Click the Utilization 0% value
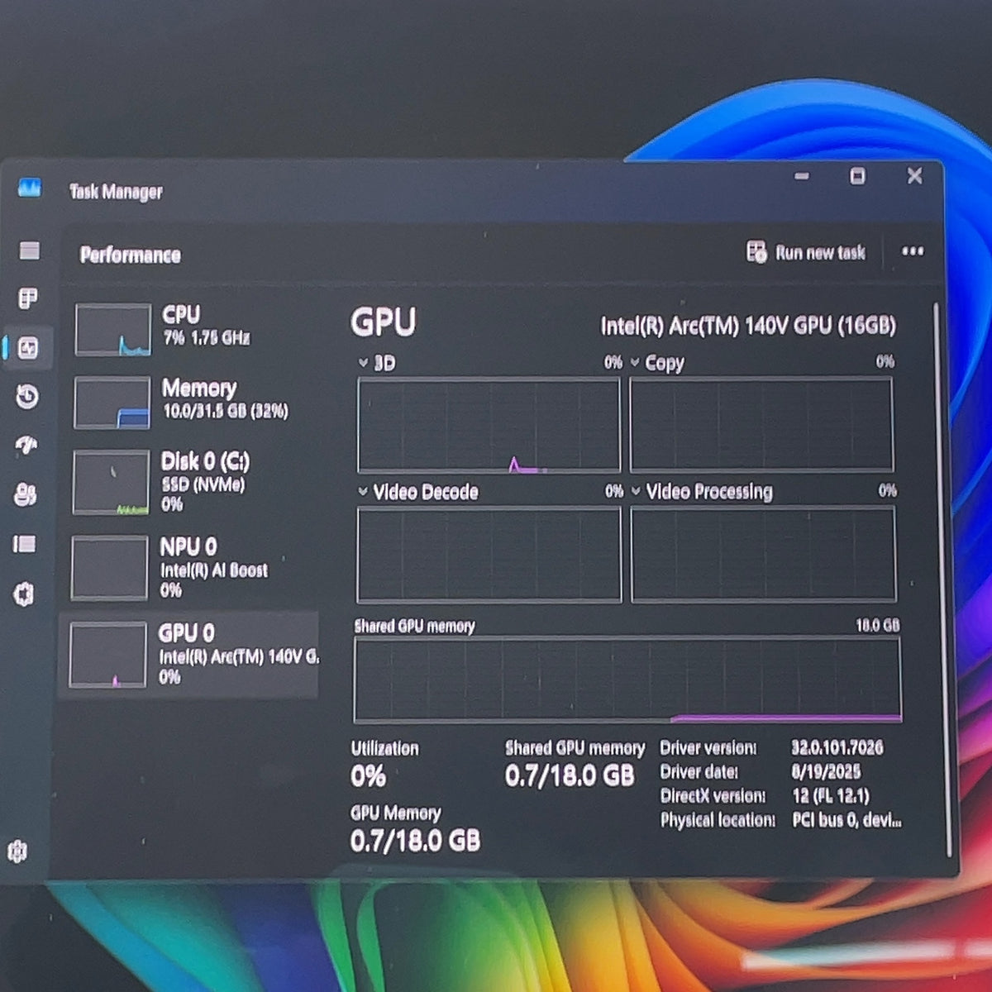 (369, 776)
